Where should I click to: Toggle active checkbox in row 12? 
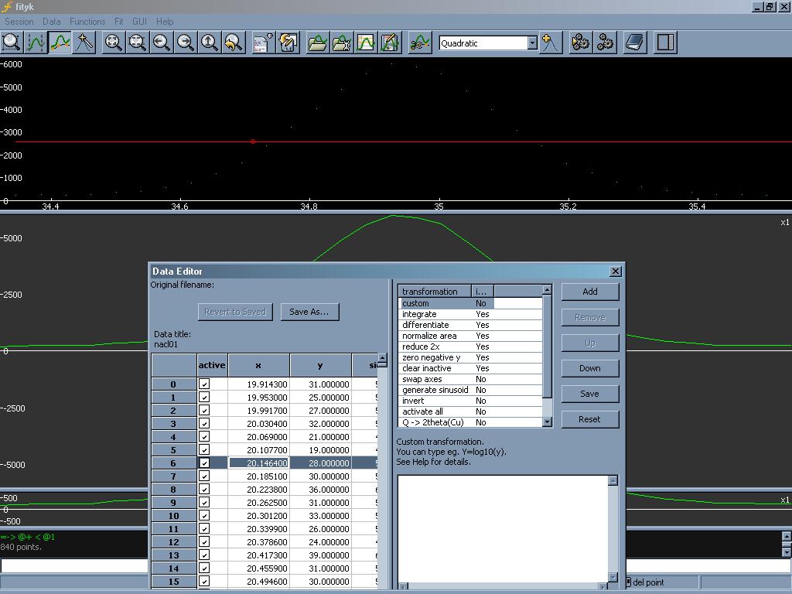point(204,541)
